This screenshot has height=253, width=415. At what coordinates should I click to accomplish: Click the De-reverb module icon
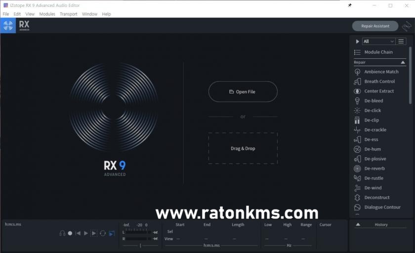coord(357,169)
